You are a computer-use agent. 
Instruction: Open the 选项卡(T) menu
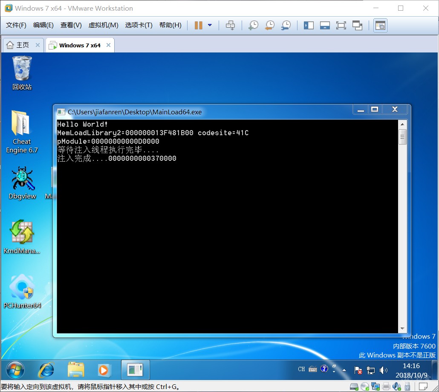click(139, 25)
